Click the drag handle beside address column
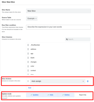 point(28,49)
